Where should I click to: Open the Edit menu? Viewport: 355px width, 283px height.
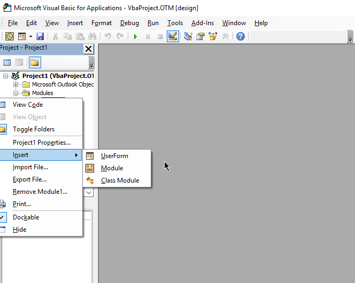point(31,23)
